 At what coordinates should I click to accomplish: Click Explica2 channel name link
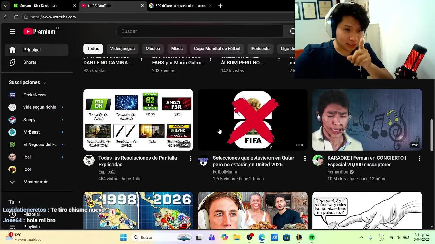point(106,172)
